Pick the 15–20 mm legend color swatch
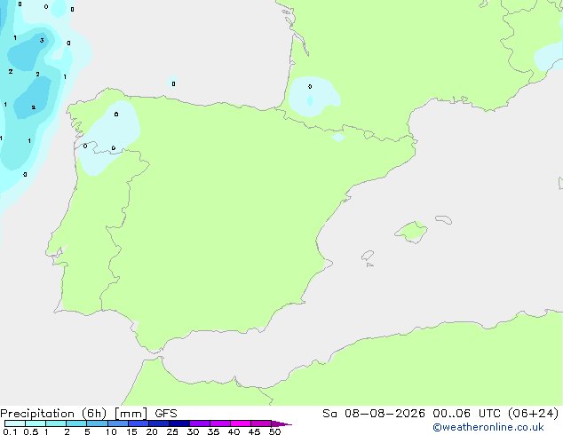This screenshot has width=563, height=435. (x=139, y=423)
